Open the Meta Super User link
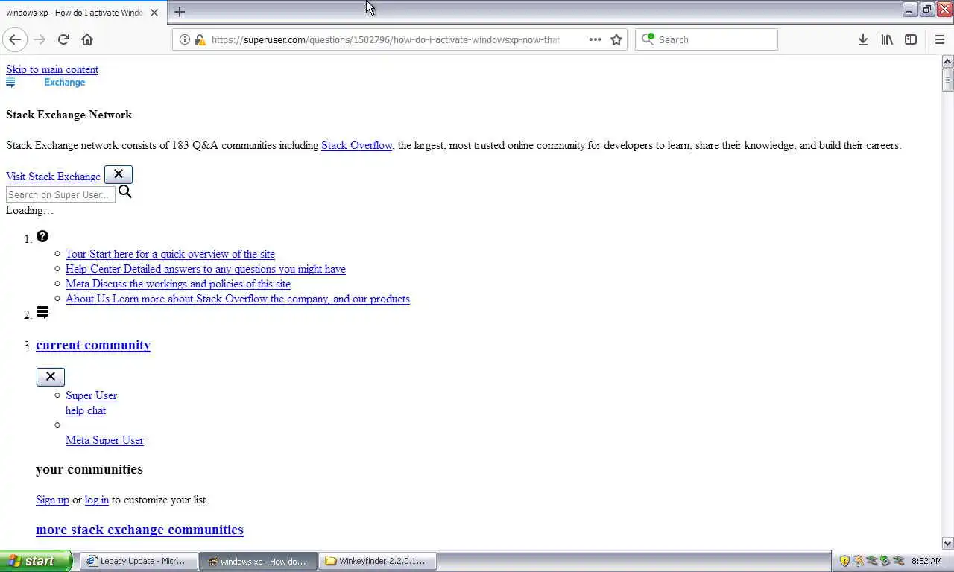This screenshot has height=572, width=954. pos(104,440)
